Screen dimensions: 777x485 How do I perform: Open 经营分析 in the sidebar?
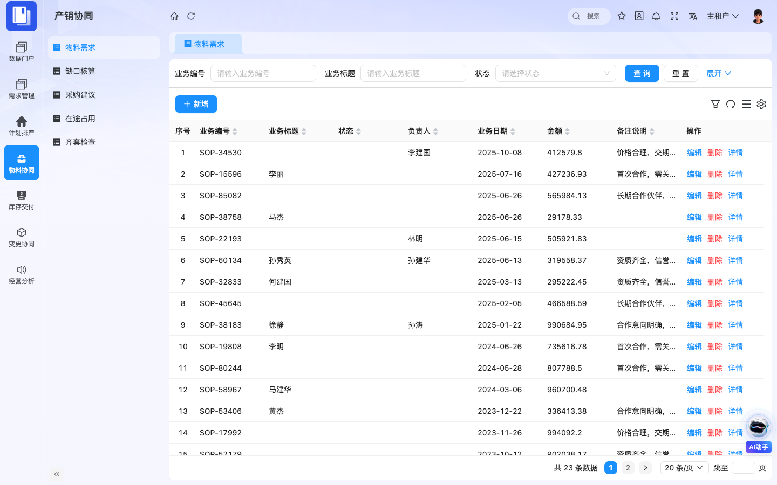tap(22, 274)
